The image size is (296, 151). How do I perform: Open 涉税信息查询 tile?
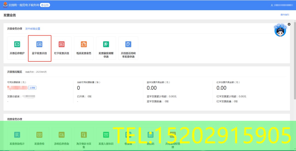point(62,139)
